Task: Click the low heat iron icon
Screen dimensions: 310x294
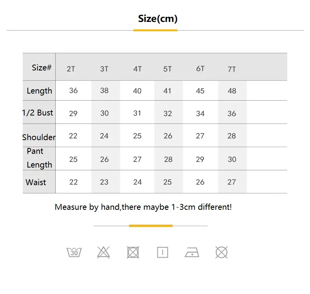Action: pos(192,252)
